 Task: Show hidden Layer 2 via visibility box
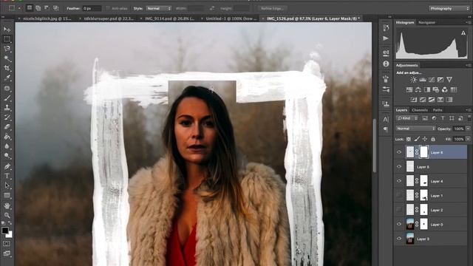click(x=399, y=210)
